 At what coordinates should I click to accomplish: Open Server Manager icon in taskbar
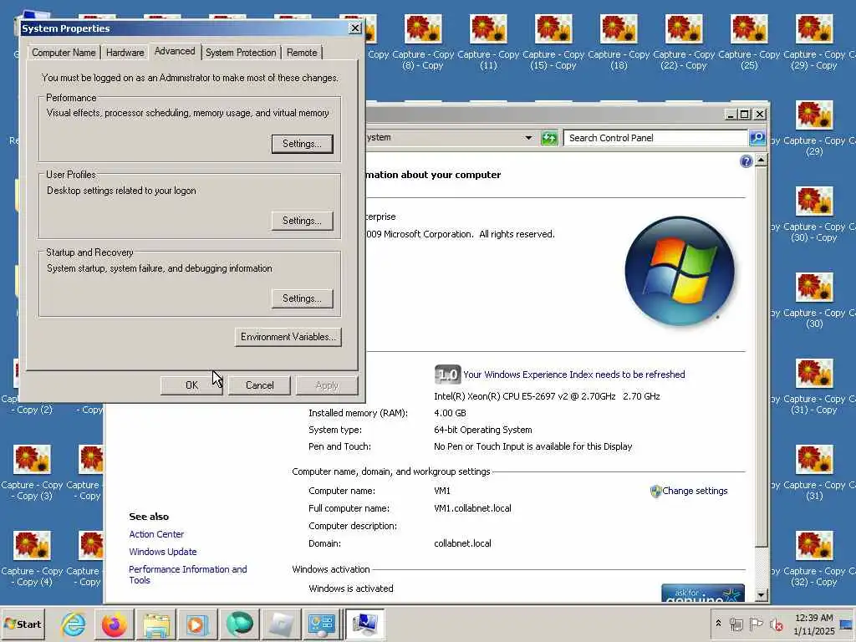tap(322, 624)
